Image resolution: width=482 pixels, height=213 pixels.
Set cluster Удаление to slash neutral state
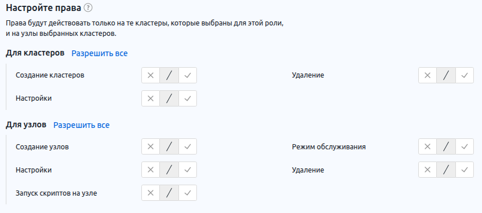[x=446, y=75]
